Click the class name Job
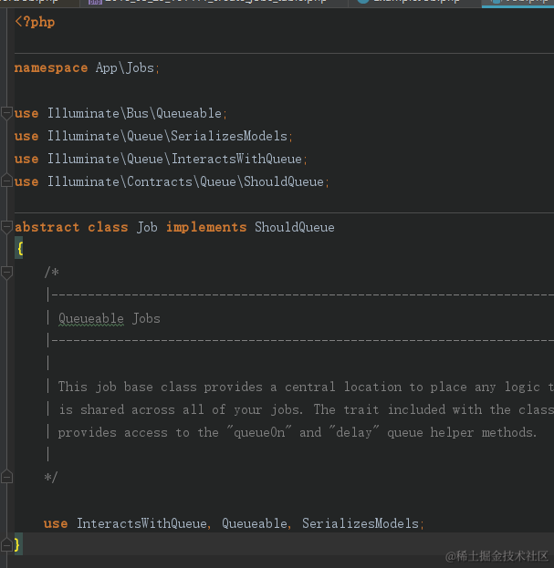Screen dimensions: 554x568 (x=147, y=228)
